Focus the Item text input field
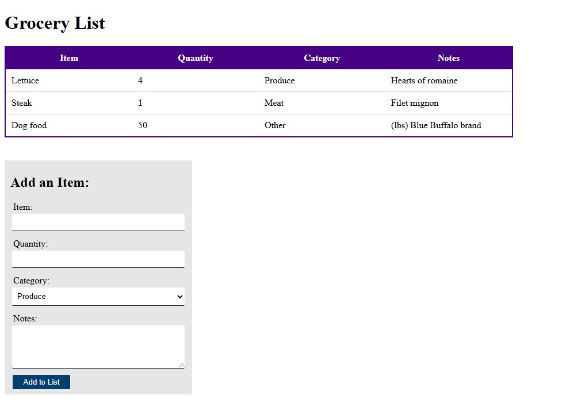The width and height of the screenshot is (566, 399). coord(98,222)
